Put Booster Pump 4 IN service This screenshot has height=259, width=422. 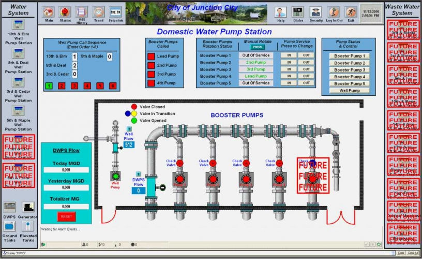tap(289, 76)
